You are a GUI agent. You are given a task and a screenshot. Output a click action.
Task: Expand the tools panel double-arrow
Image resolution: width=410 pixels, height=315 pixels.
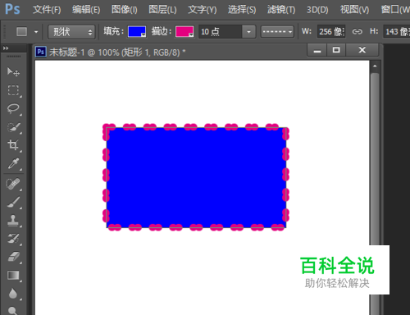[6, 48]
